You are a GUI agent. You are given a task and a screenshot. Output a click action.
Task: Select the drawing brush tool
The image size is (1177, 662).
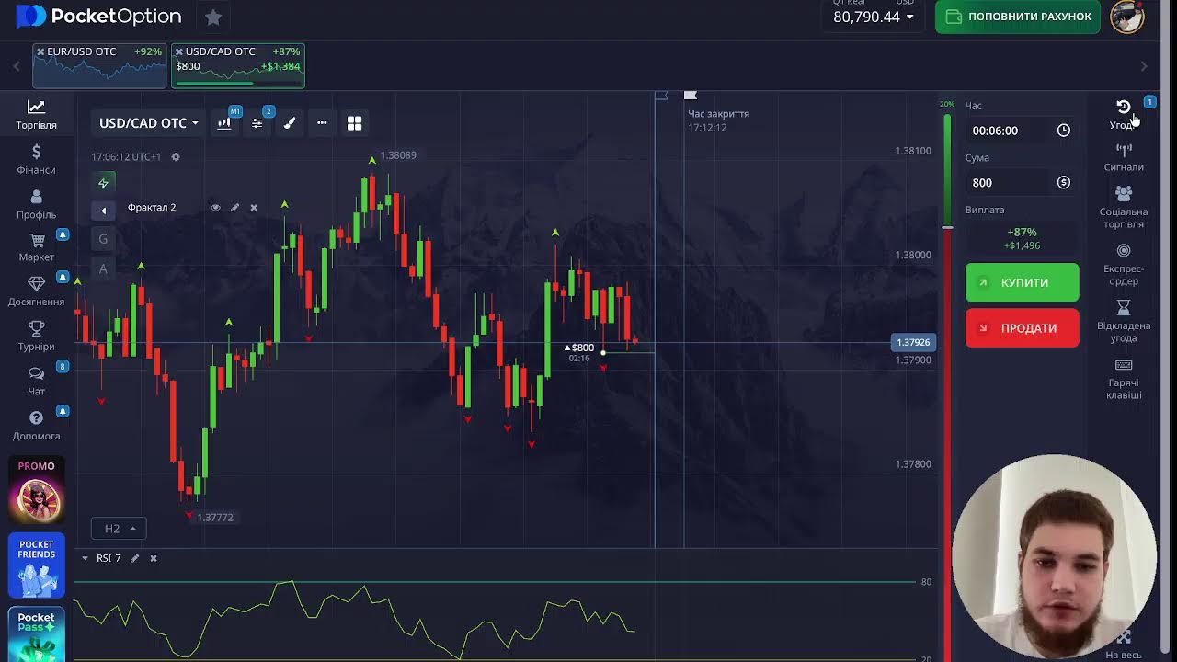tap(290, 123)
